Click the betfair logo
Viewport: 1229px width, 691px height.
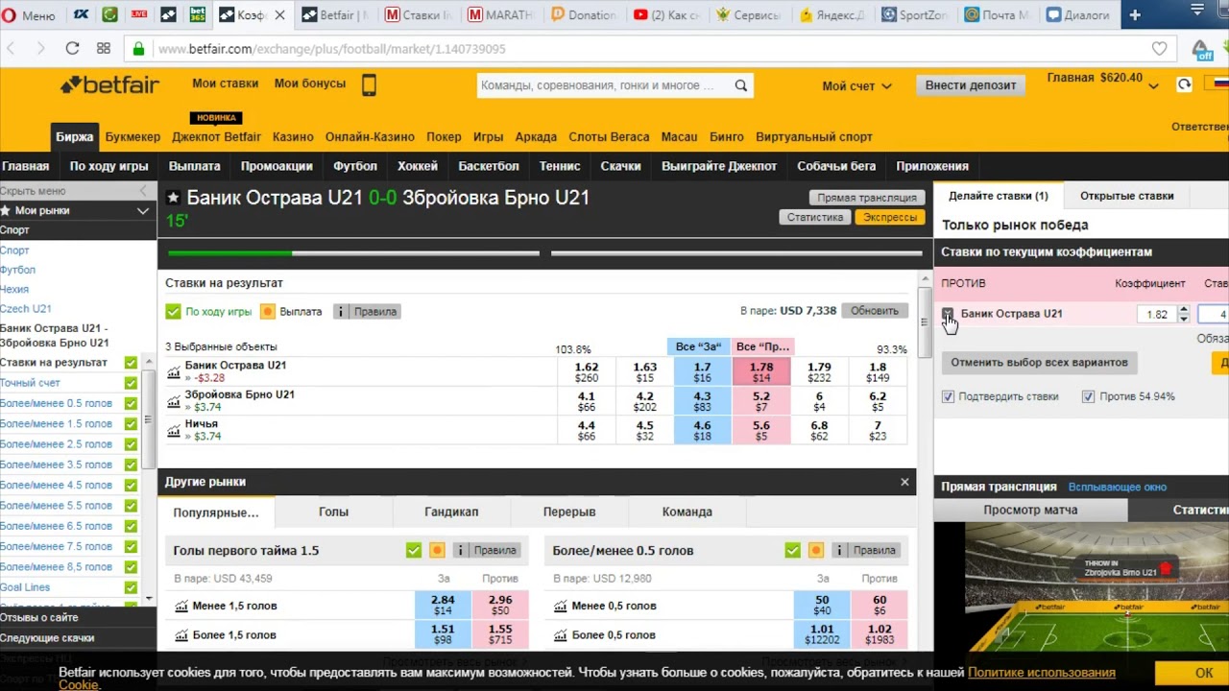(109, 85)
